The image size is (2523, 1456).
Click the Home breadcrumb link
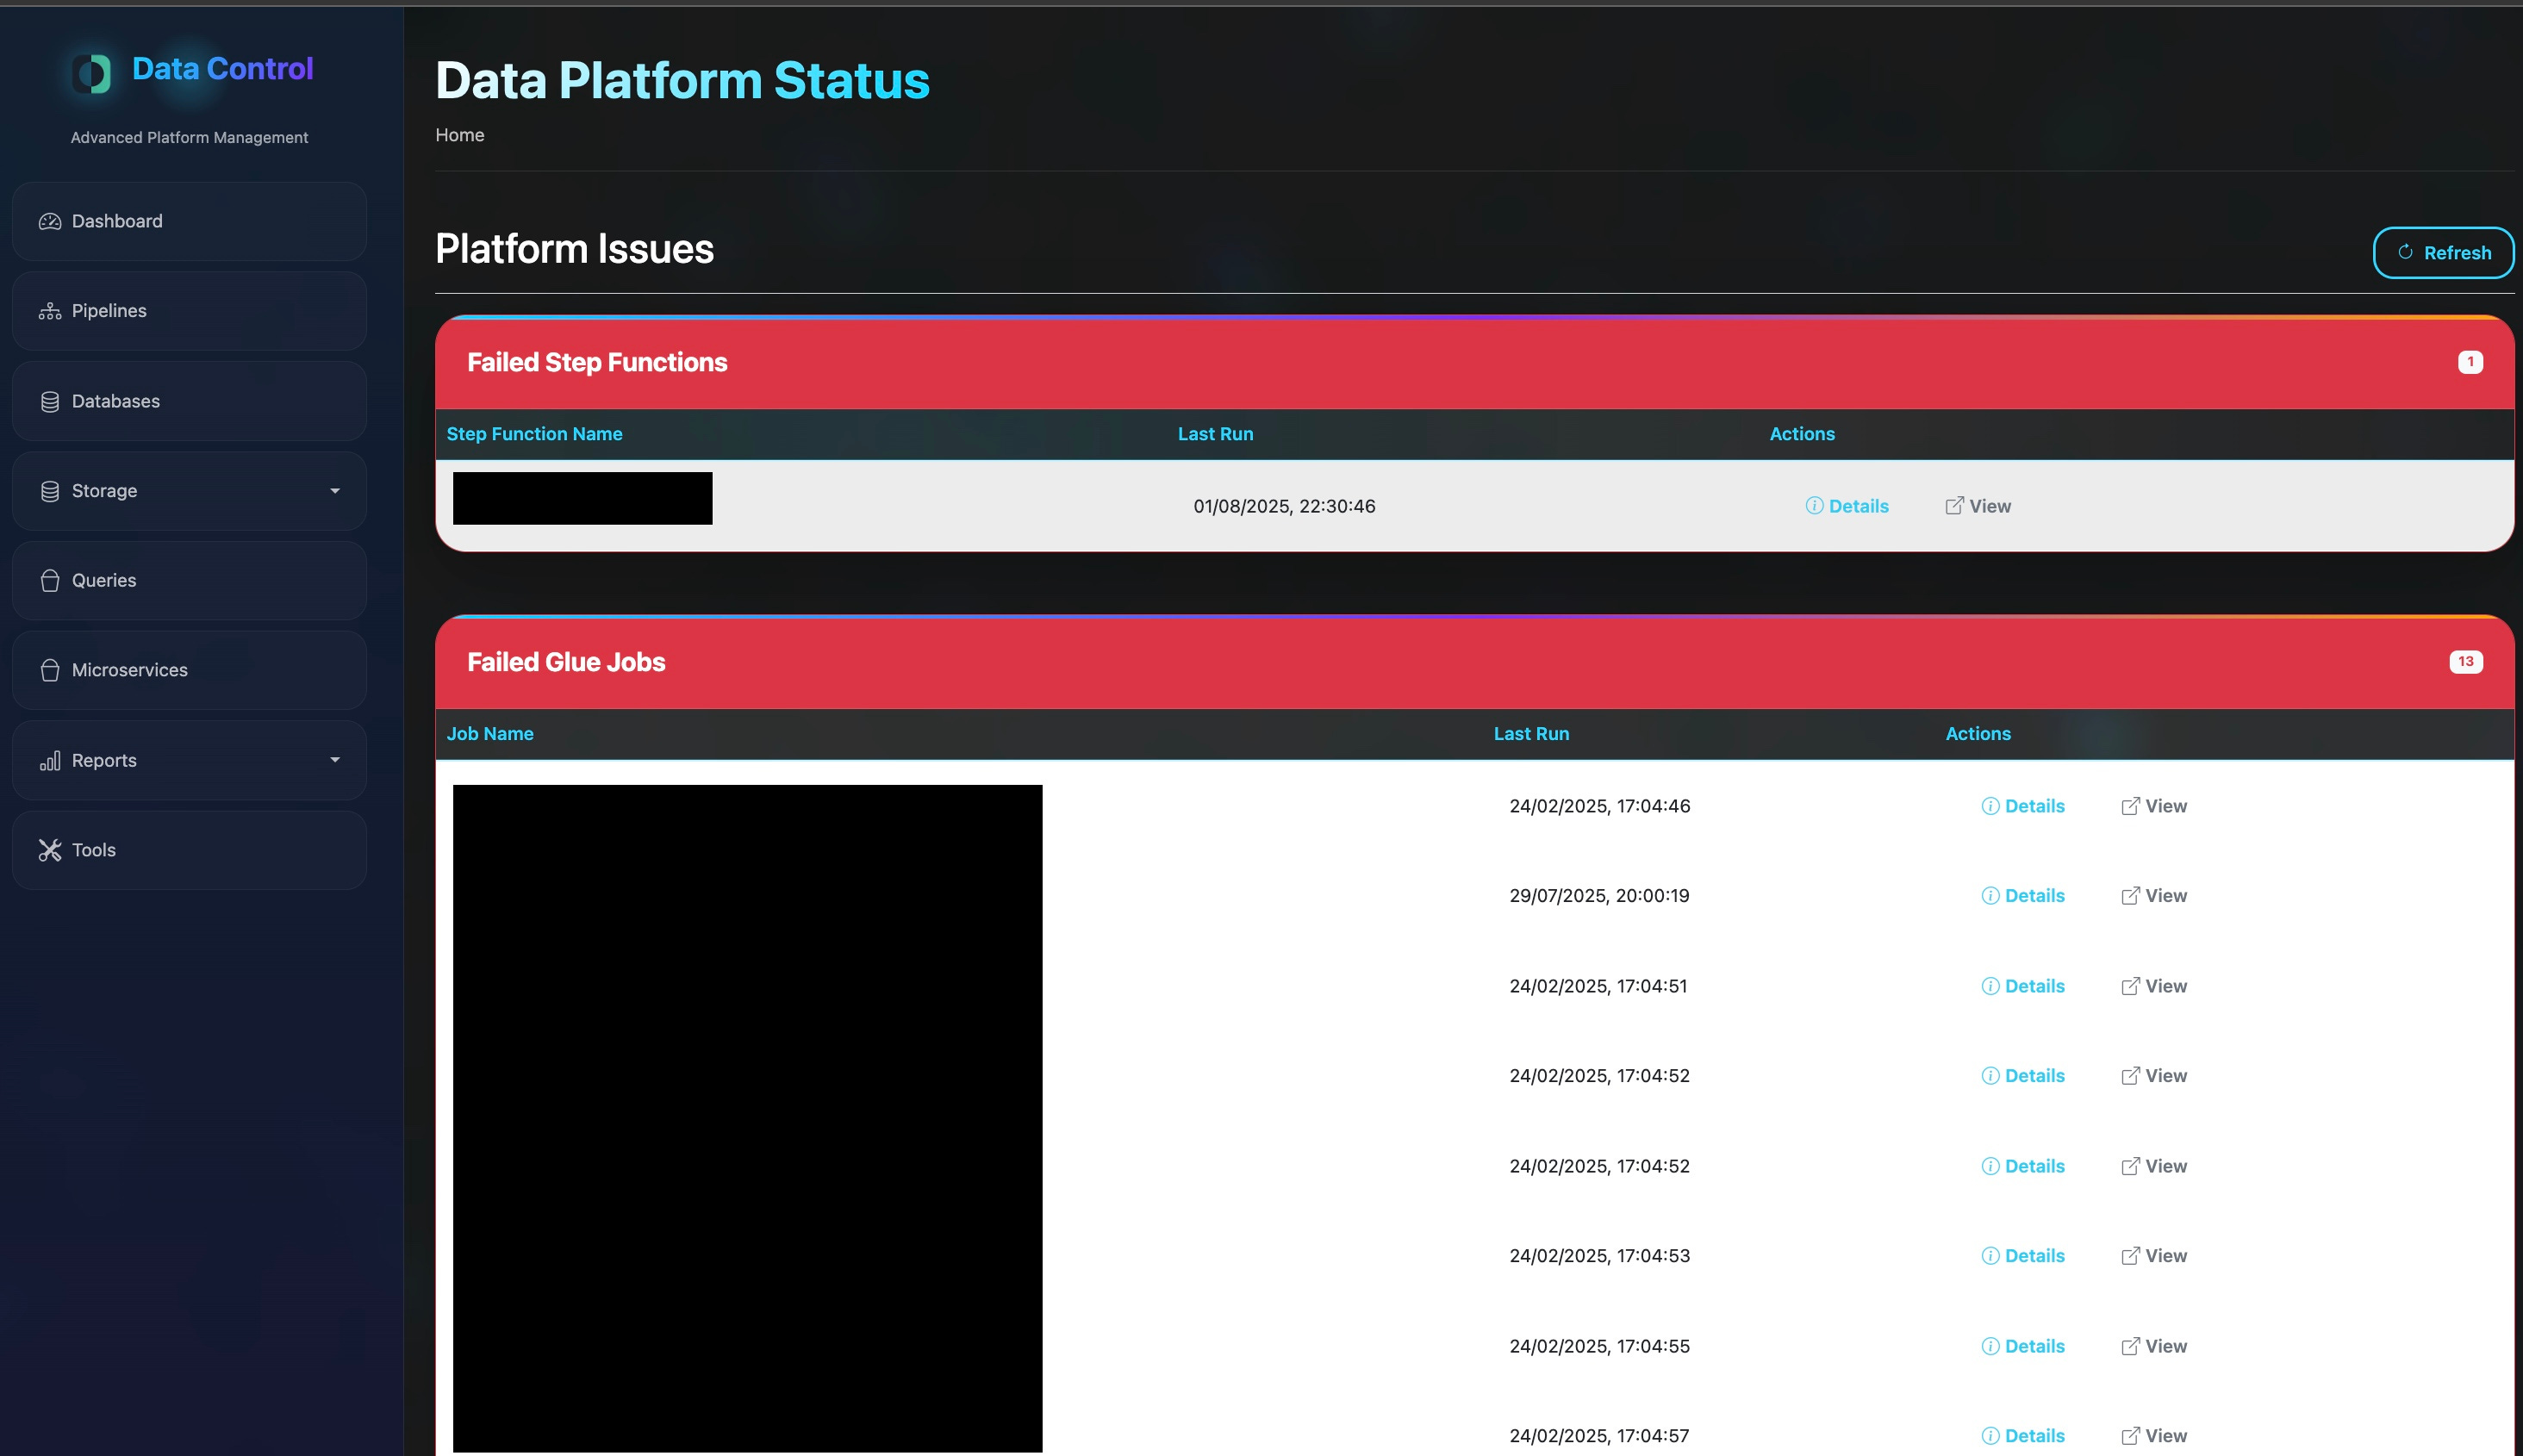[459, 135]
